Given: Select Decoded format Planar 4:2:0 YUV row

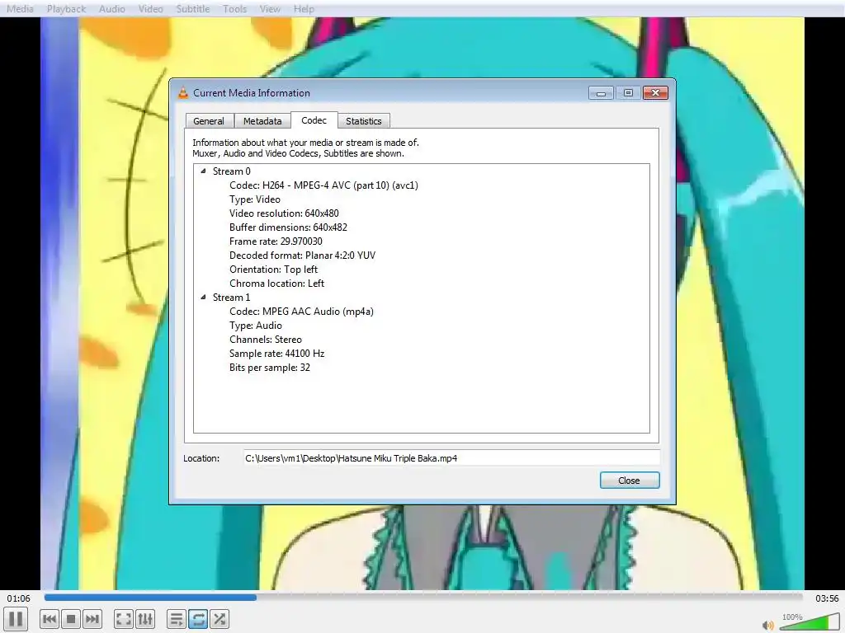Looking at the screenshot, I should [x=302, y=256].
